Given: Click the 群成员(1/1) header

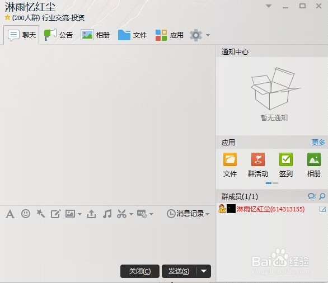Looking at the screenshot, I should coord(240,196).
